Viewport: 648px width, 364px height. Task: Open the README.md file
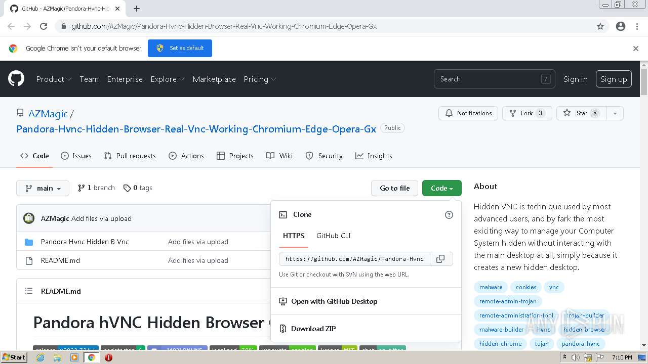60,260
